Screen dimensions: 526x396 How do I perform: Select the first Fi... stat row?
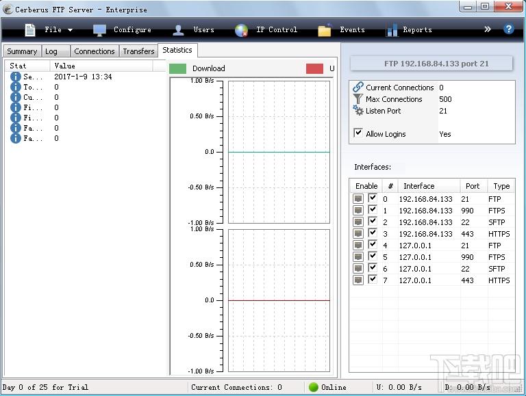click(86, 107)
